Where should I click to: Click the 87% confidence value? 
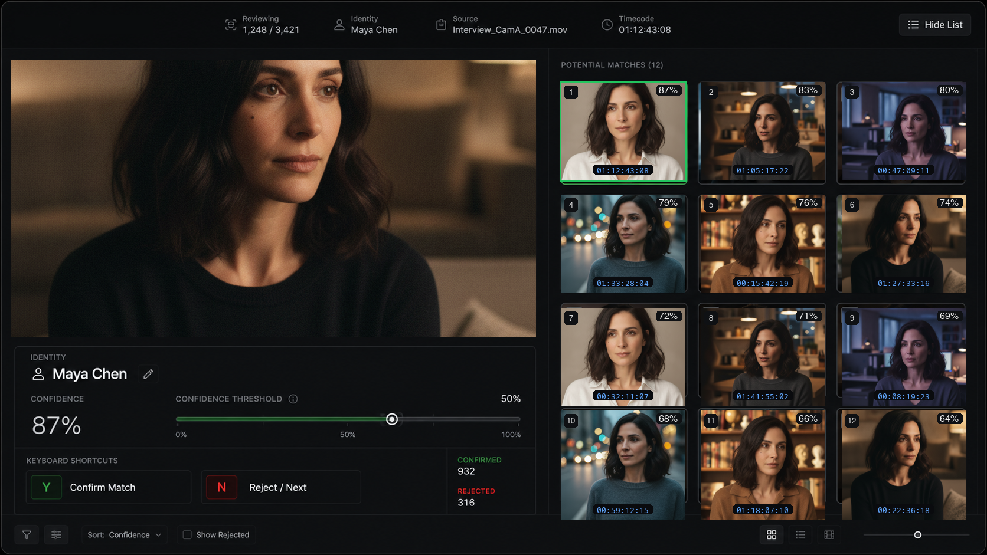pos(57,425)
